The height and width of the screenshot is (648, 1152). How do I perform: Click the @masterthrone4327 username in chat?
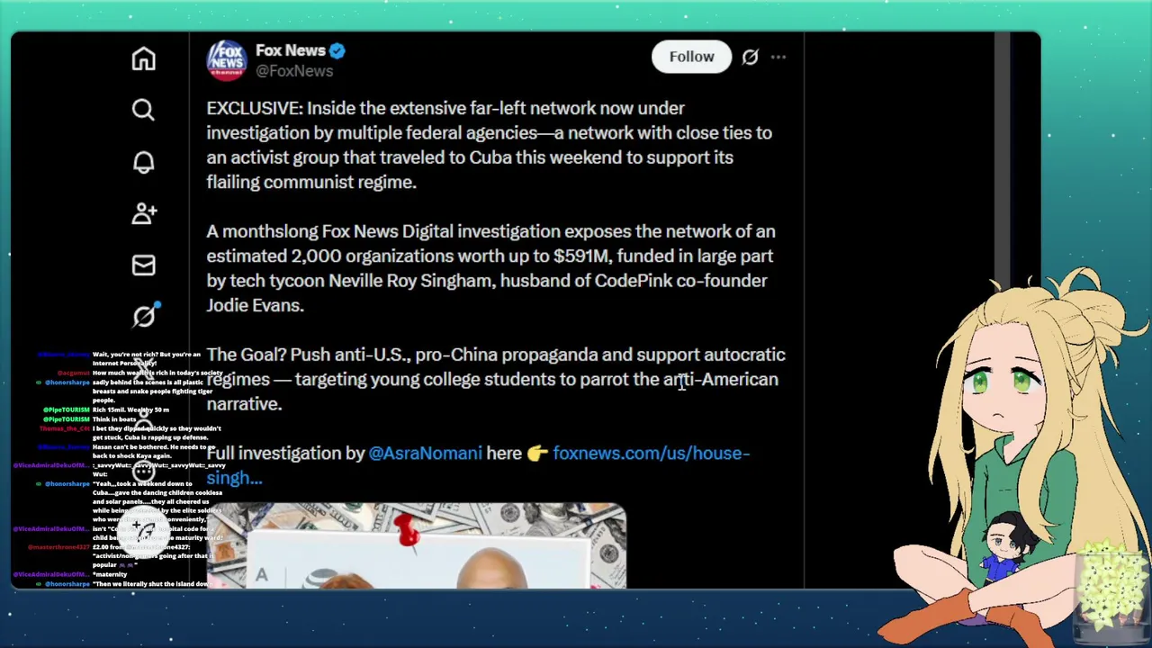[58, 547]
